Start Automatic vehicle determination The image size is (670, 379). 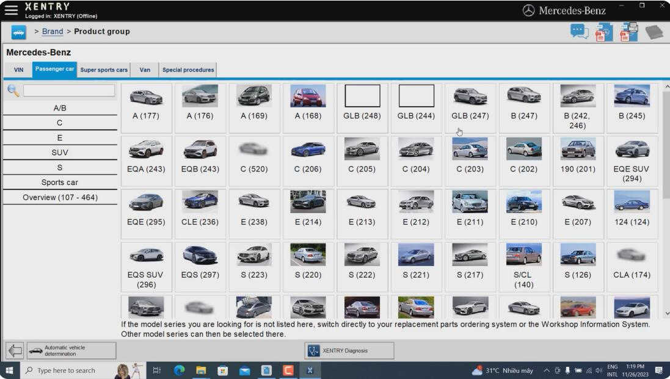click(x=72, y=351)
